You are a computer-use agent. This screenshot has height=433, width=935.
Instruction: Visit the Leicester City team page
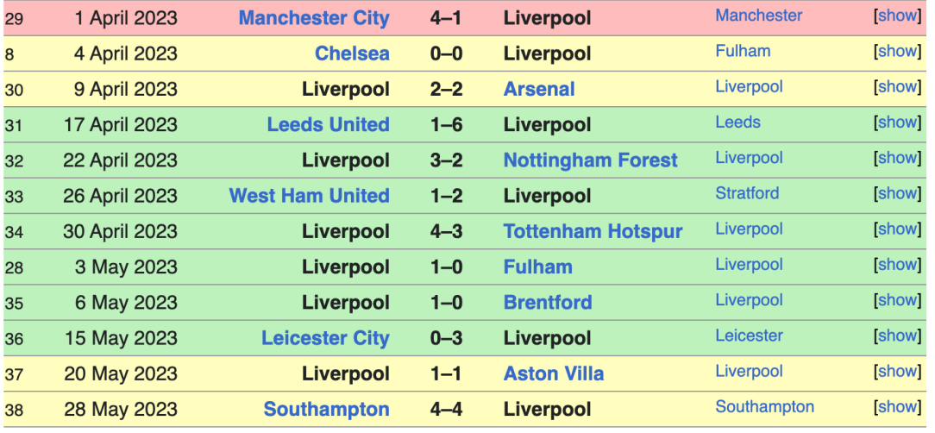pyautogui.click(x=325, y=338)
